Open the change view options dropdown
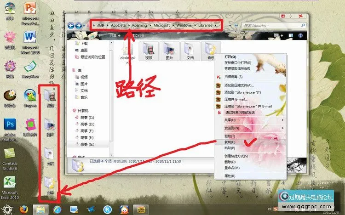The image size is (345, 215). pos(282,35)
